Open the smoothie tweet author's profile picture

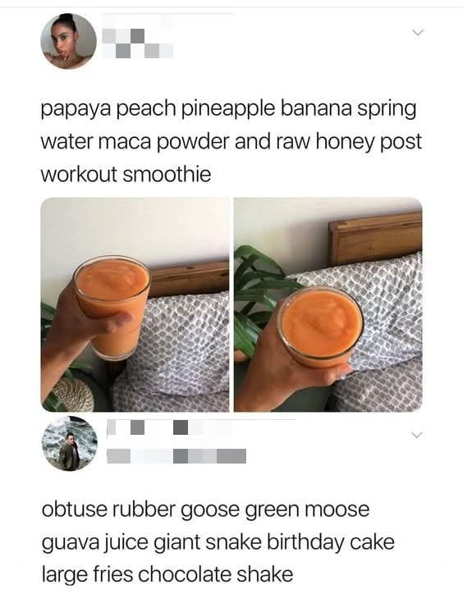(x=69, y=41)
